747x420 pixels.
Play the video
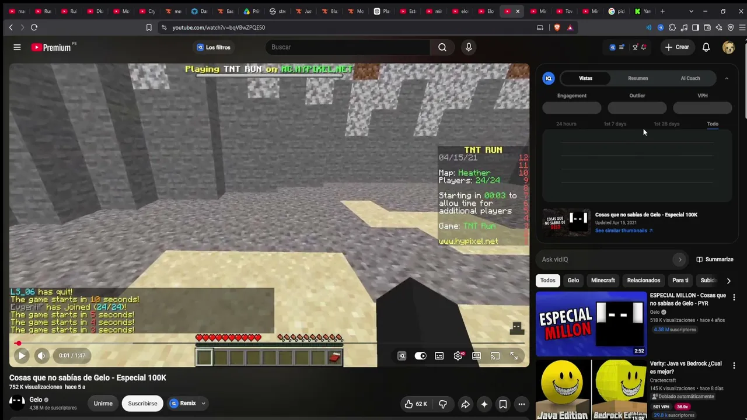22,355
